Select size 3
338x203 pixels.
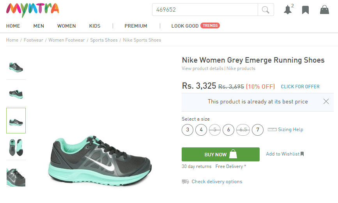tap(188, 130)
